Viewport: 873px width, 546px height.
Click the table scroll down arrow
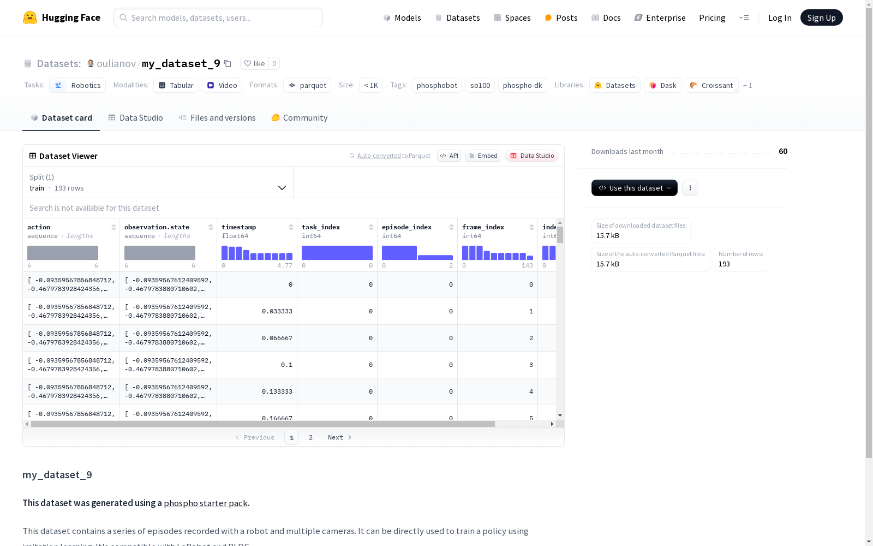coord(560,416)
